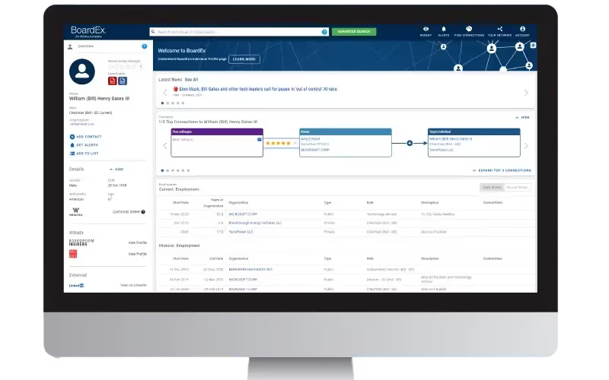Select the second view mode toggle
Viewport: 609px width, 380px height.
517,187
